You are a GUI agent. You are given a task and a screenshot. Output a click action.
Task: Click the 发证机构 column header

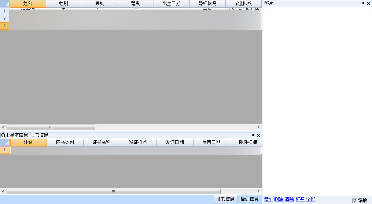pos(138,142)
